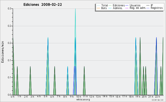This screenshot has height=102, width=166.
Task: Click the '14 h' x-axis label
Action: 105,96
